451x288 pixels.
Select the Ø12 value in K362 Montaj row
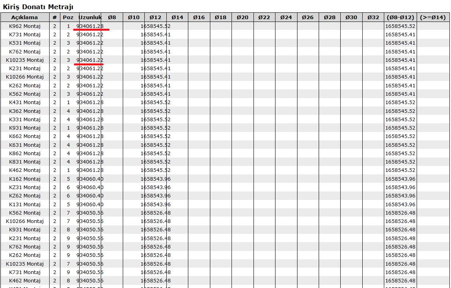tap(156, 111)
